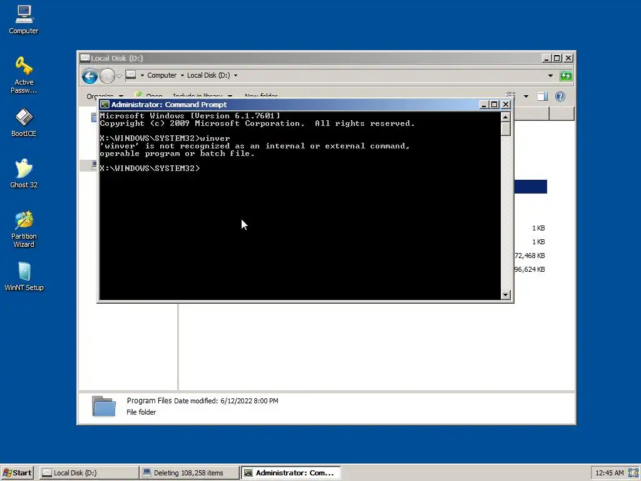Click the Program Files folder icon in details pane
The width and height of the screenshot is (641, 481).
tap(104, 406)
